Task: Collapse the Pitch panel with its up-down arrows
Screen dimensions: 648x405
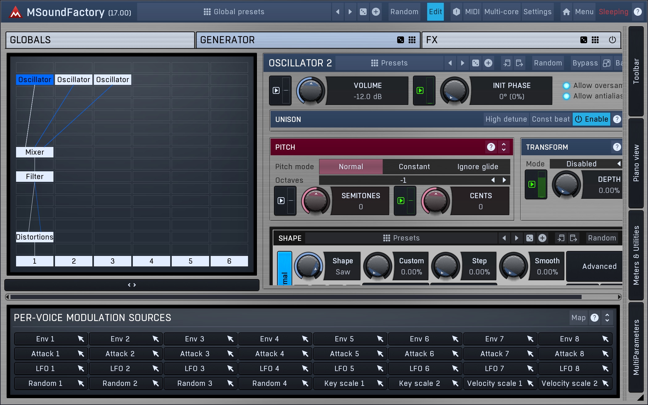Action: pyautogui.click(x=504, y=147)
